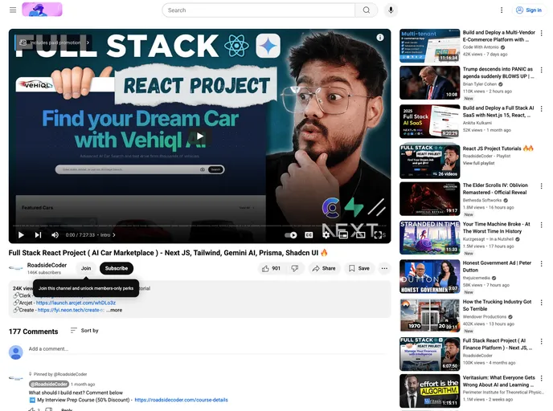
Task: Open the hamburger guide menu
Action: click(x=13, y=10)
